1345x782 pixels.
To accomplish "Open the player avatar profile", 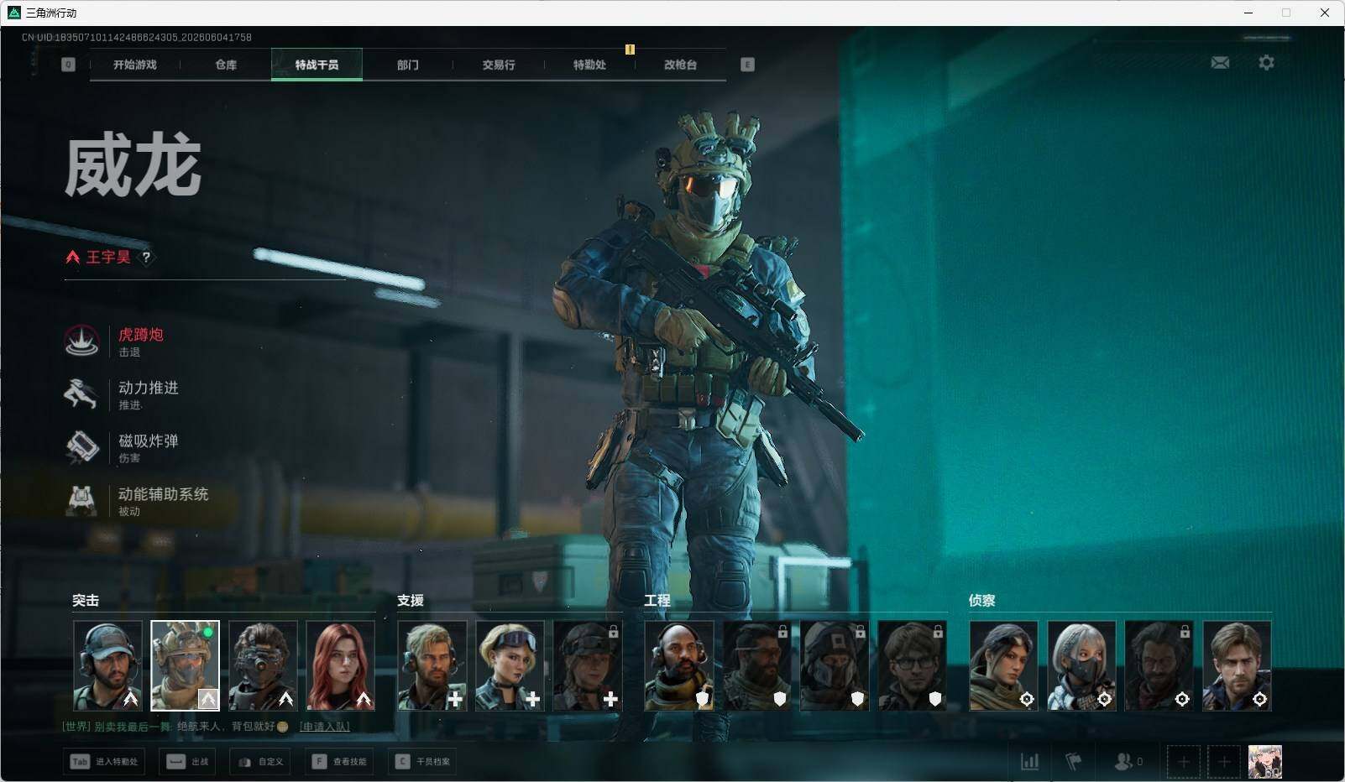I will [x=1264, y=762].
